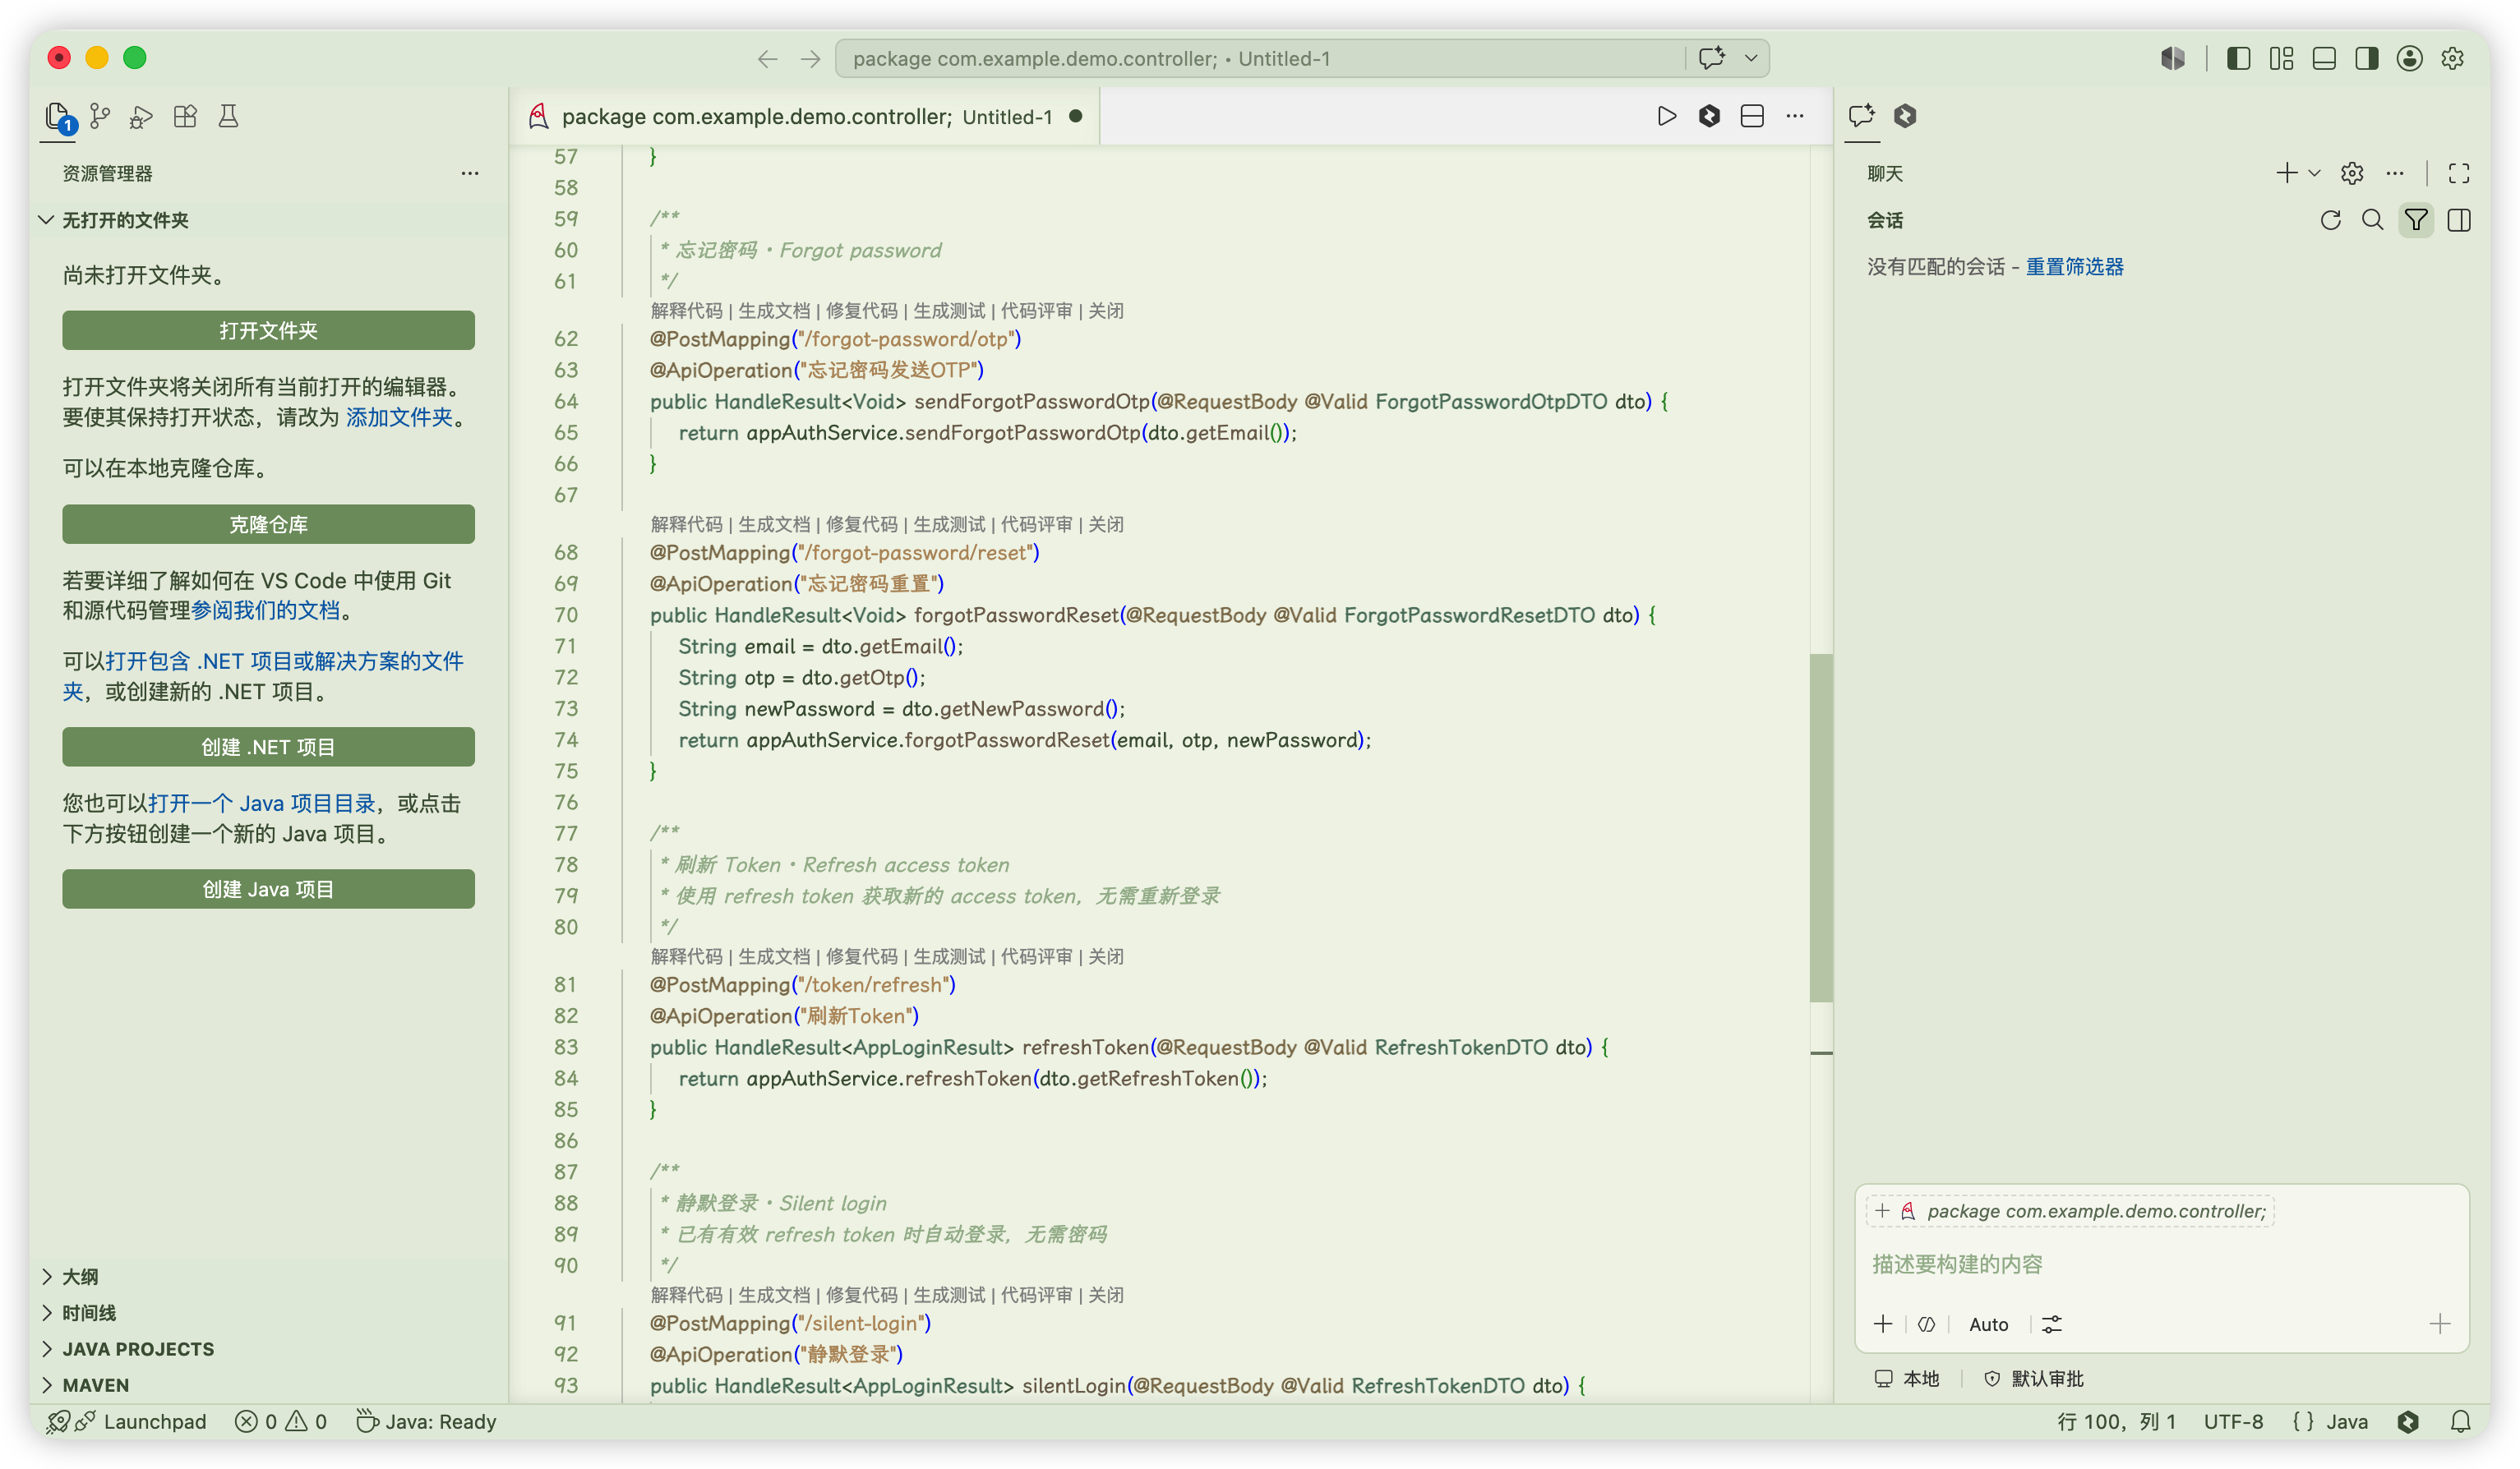Click the customize layout icon
Screen dimensions: 2520x1469
pos(2281,59)
